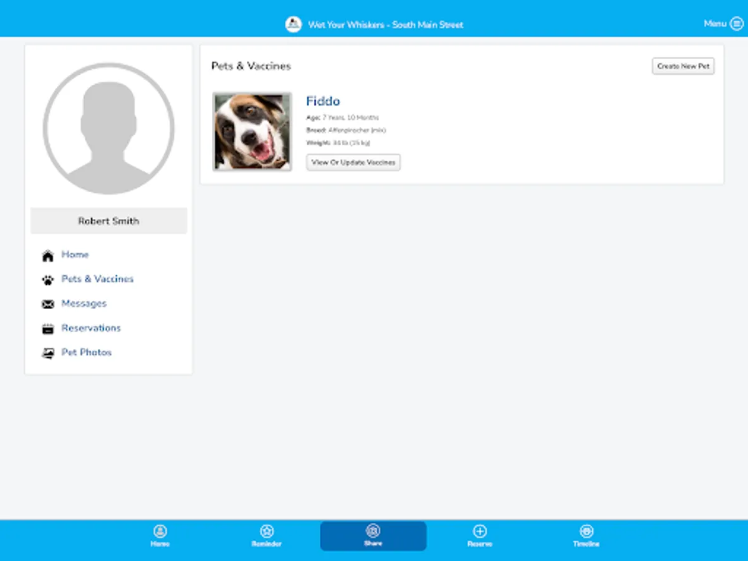Select the Share tab in bottom bar
Viewport: 748px width, 561px height.
coord(373,536)
